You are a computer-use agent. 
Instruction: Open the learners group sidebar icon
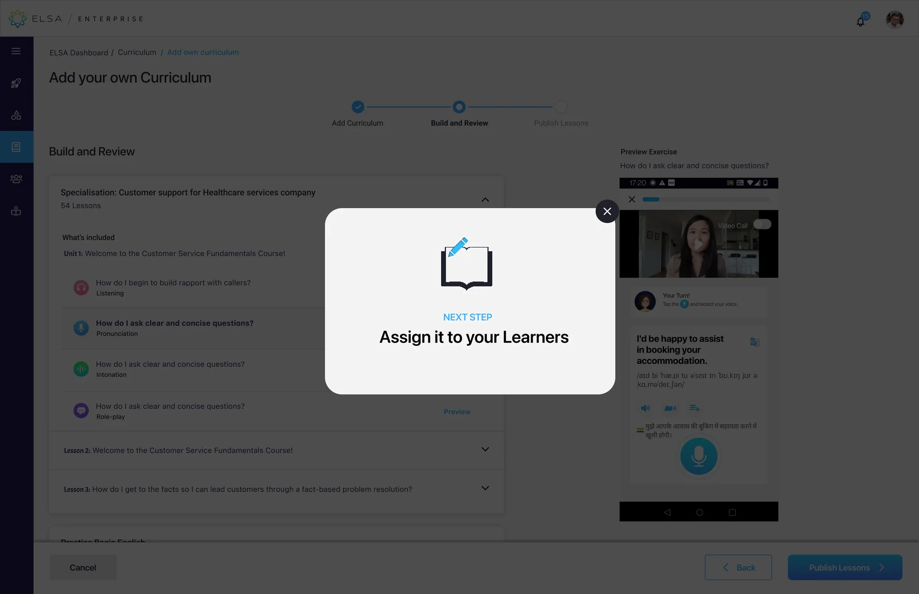(16, 179)
